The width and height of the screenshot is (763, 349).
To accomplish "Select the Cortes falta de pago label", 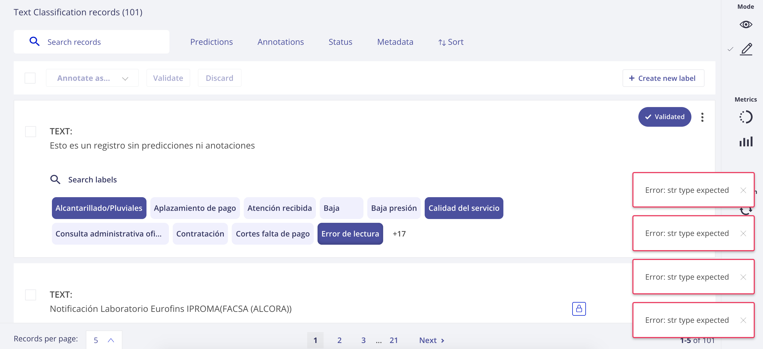I will [272, 234].
